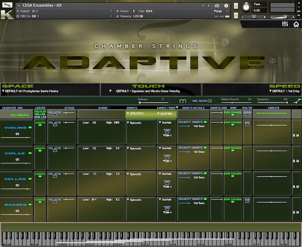Toggle the Basses section enable light
The height and width of the screenshot is (247, 302).
pos(30,204)
